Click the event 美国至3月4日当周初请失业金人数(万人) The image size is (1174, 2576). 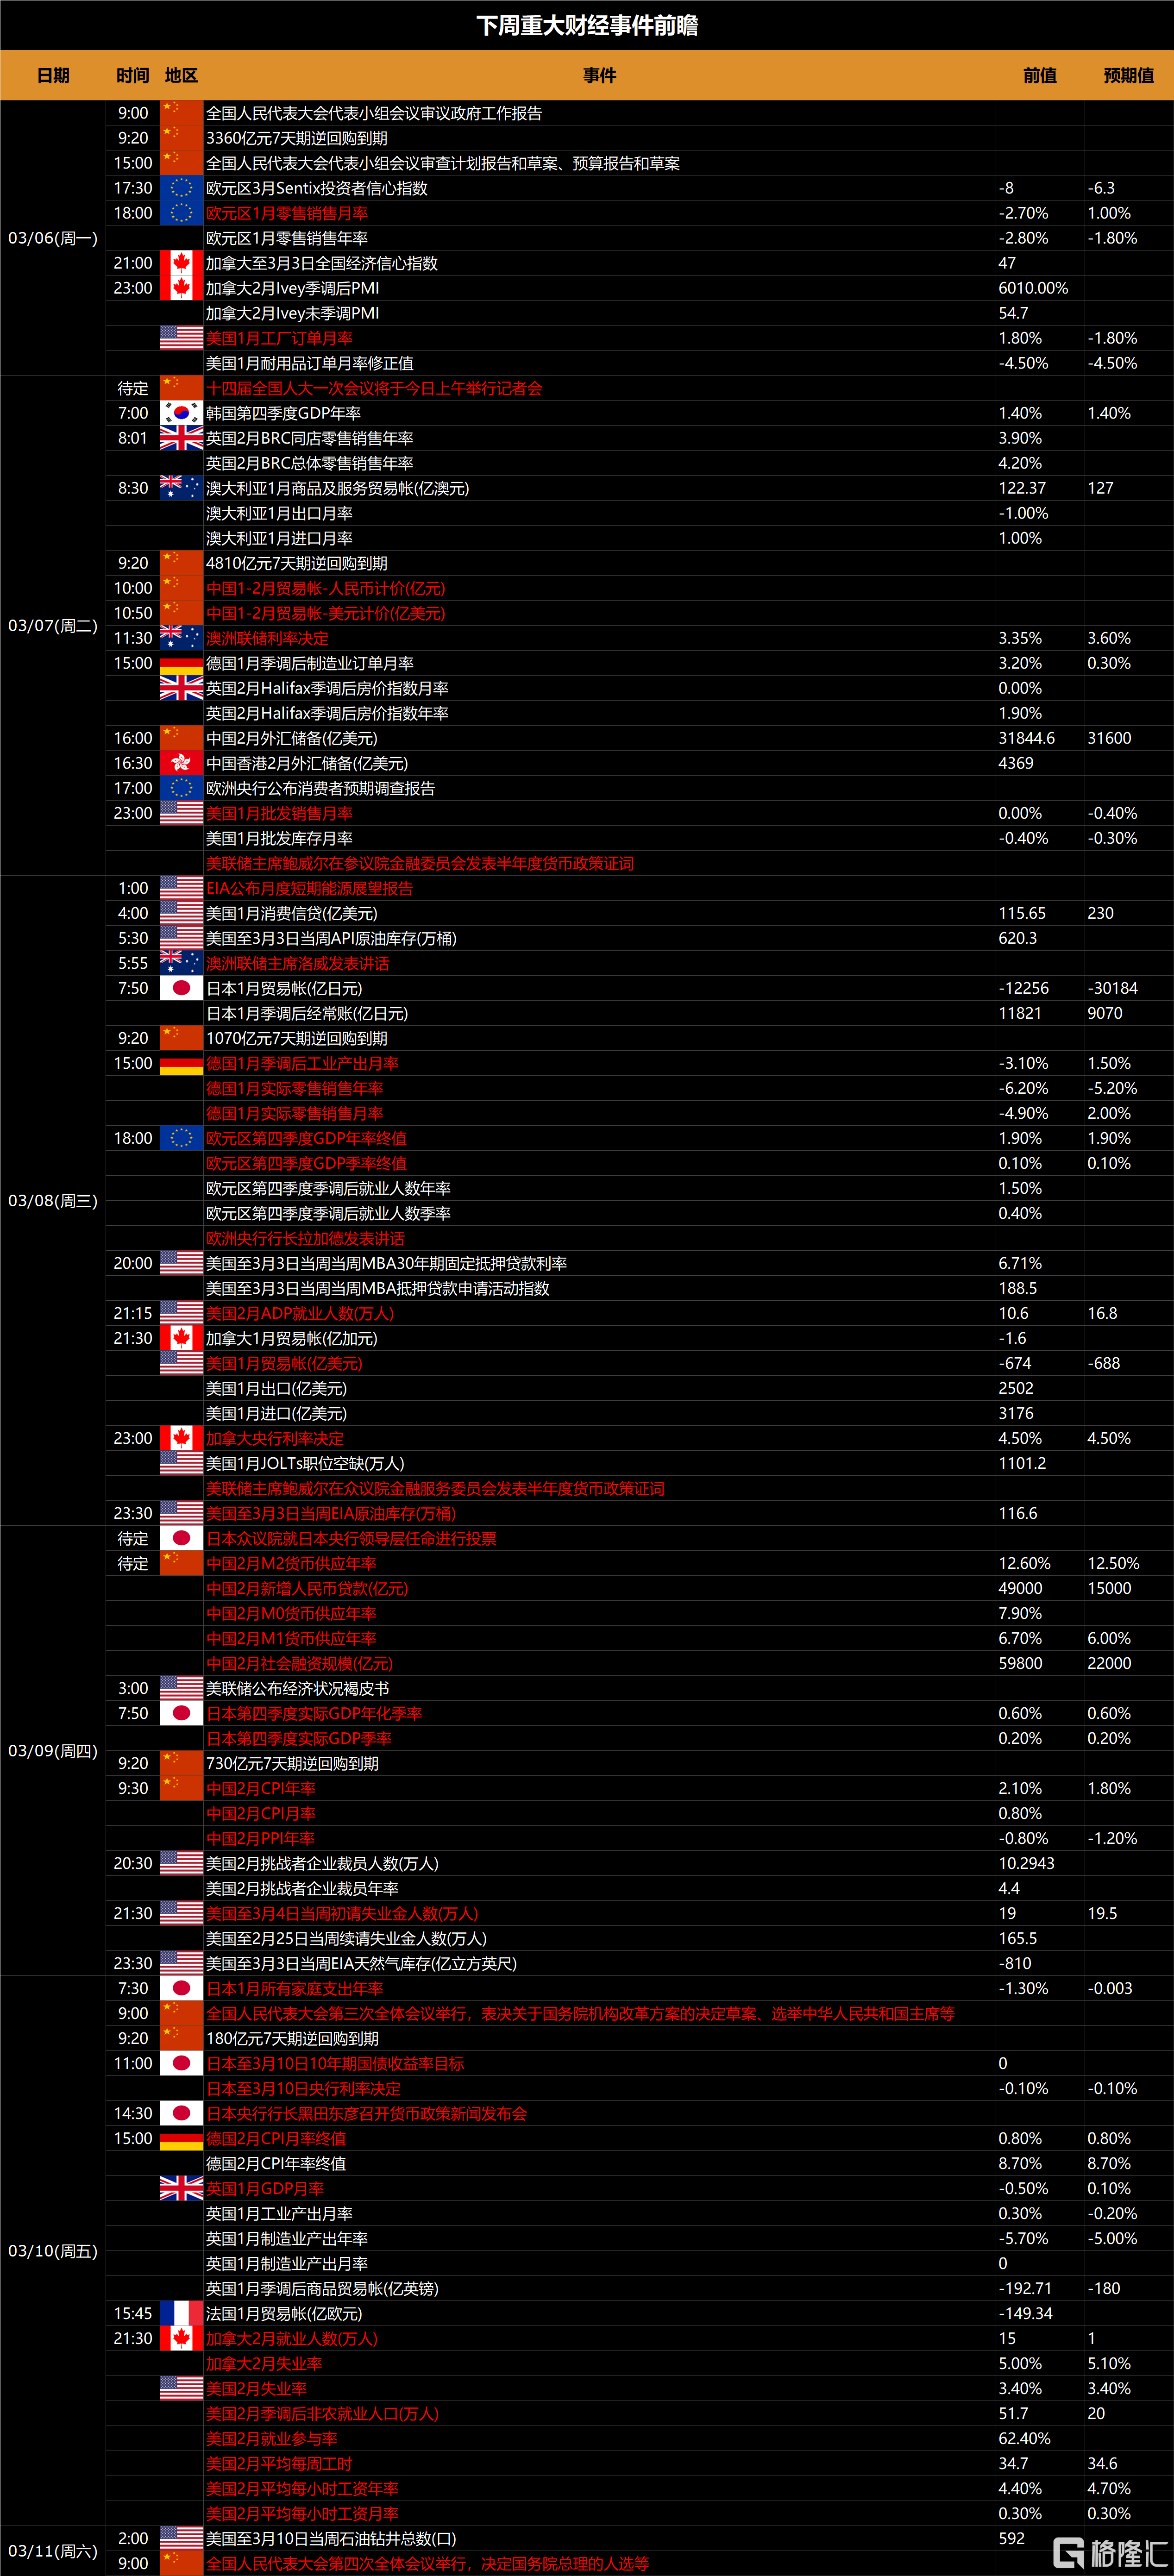pos(342,1913)
